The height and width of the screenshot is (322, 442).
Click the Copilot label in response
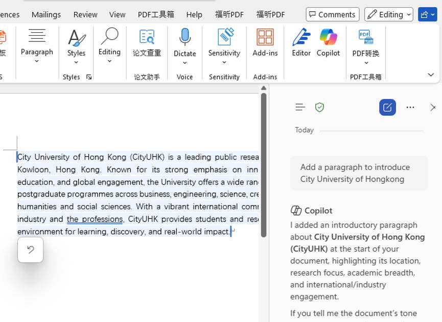click(318, 211)
